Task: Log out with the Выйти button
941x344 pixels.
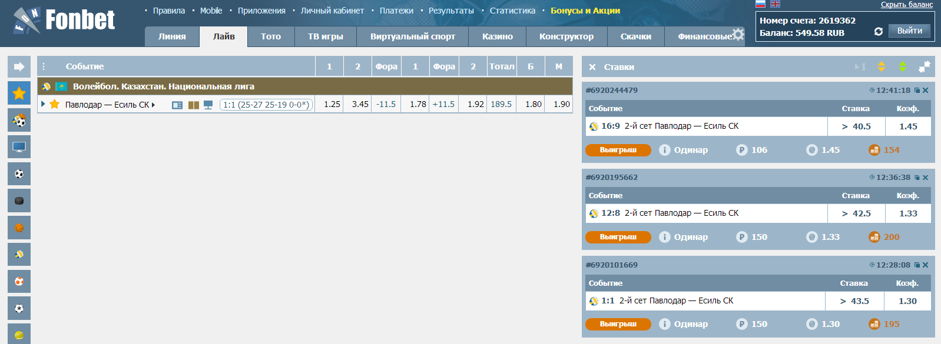Action: tap(910, 31)
